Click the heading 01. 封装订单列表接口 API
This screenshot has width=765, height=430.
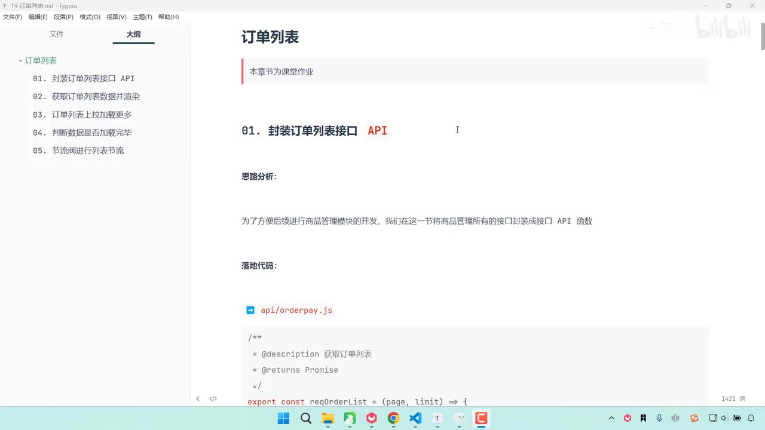tap(314, 131)
